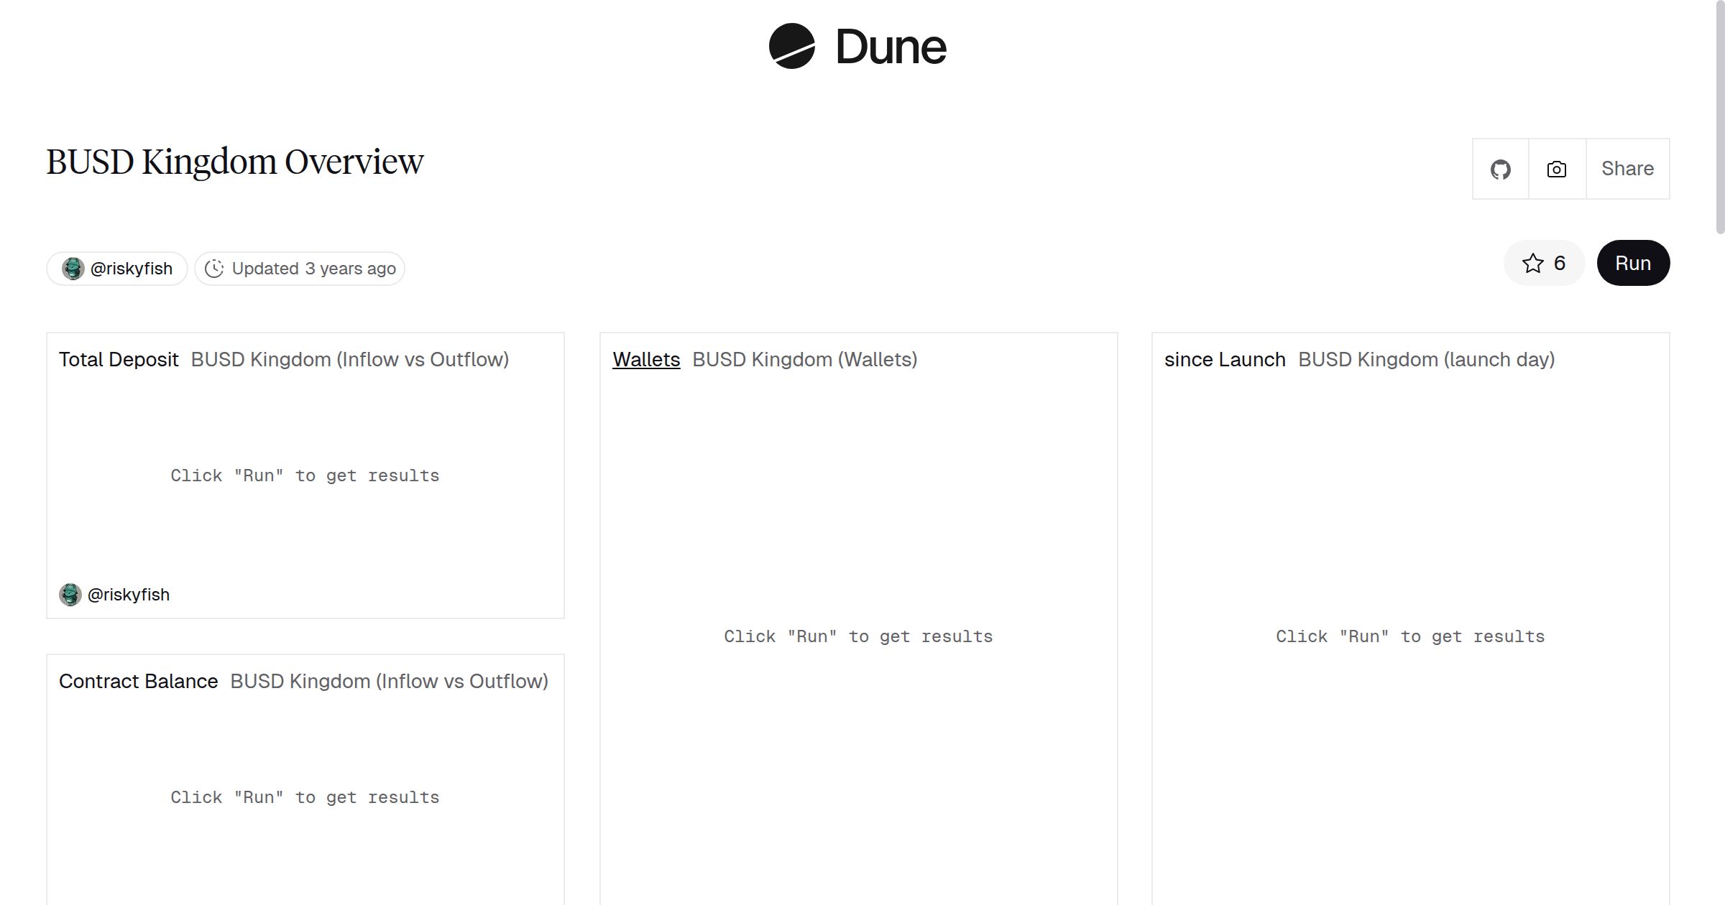
Task: Click clock icon beside Updated text
Action: (x=214, y=269)
